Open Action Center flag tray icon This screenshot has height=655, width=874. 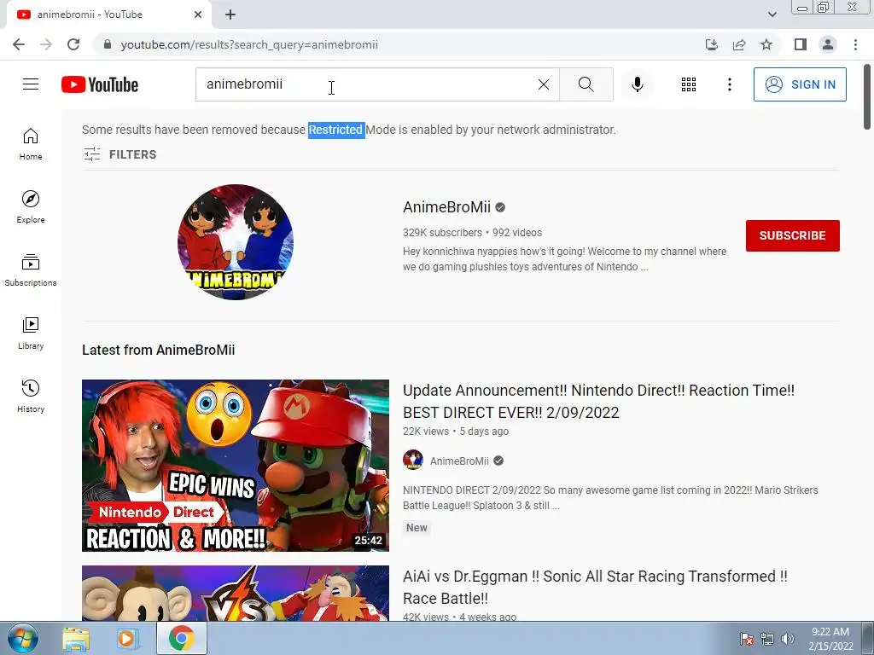pos(747,640)
